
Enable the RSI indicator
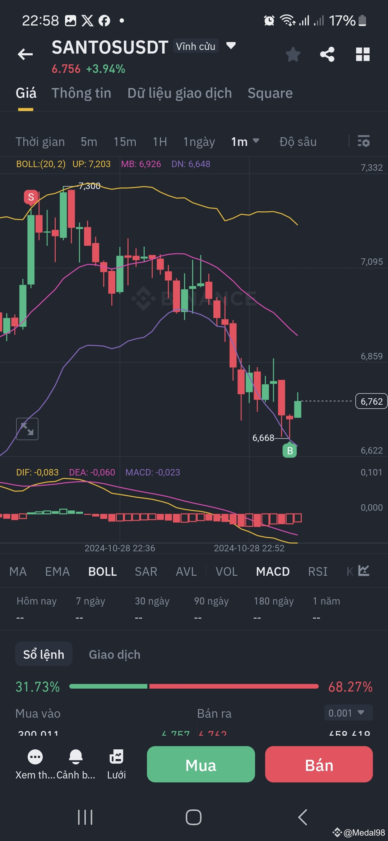(318, 571)
